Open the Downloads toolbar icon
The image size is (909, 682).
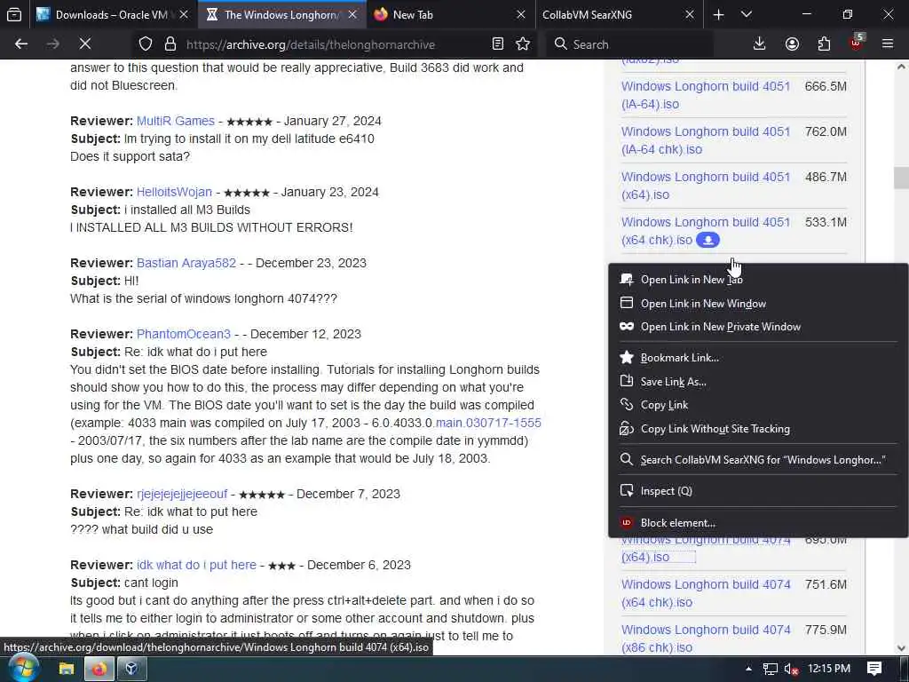click(x=760, y=44)
